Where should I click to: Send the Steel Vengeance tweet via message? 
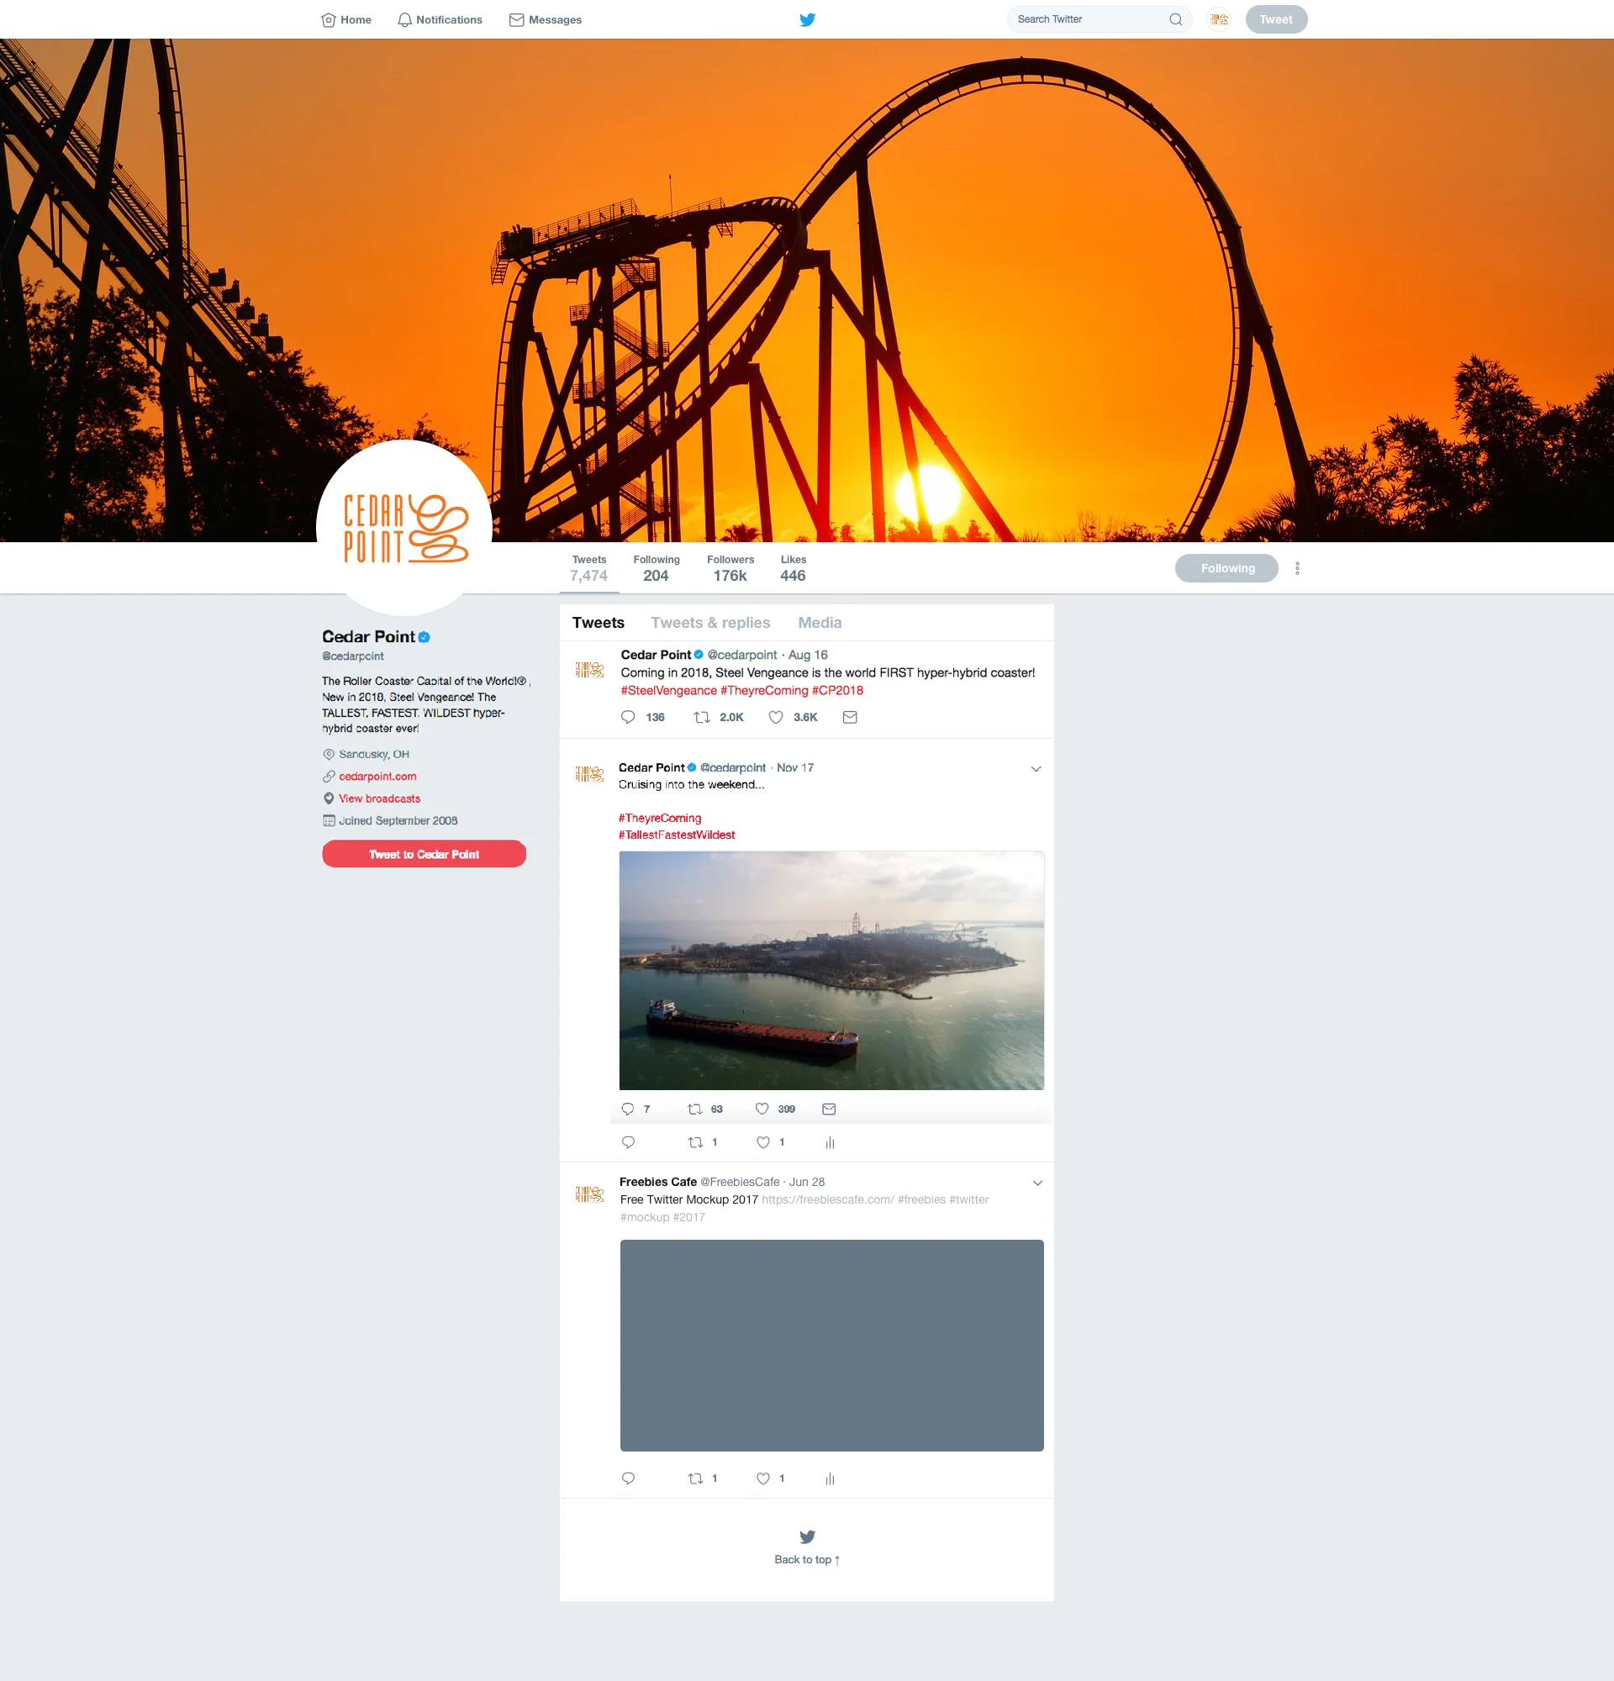point(850,717)
